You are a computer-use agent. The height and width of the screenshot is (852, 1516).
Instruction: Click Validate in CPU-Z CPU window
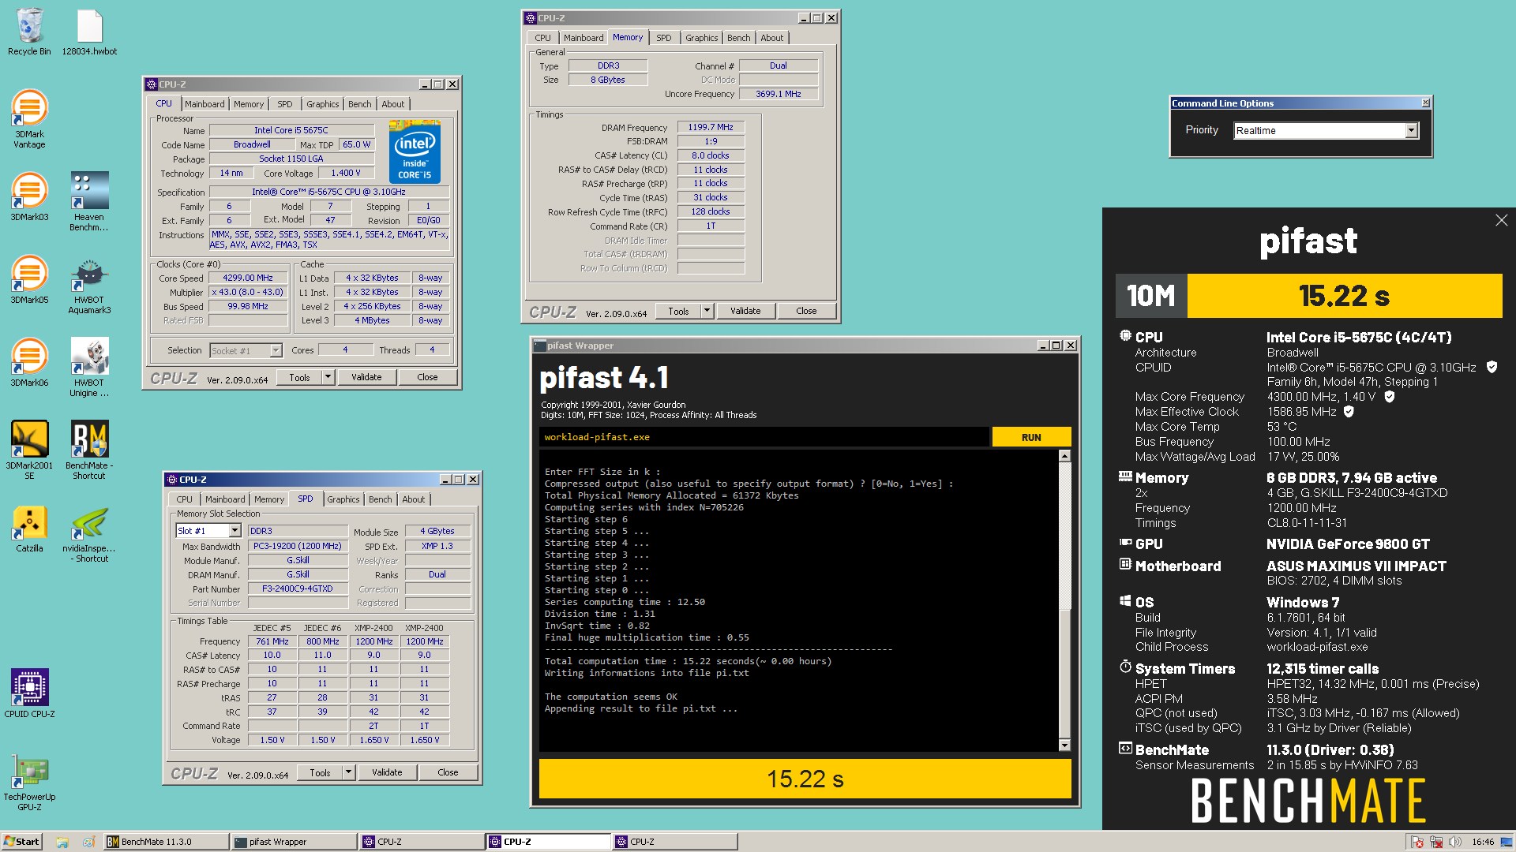[366, 377]
